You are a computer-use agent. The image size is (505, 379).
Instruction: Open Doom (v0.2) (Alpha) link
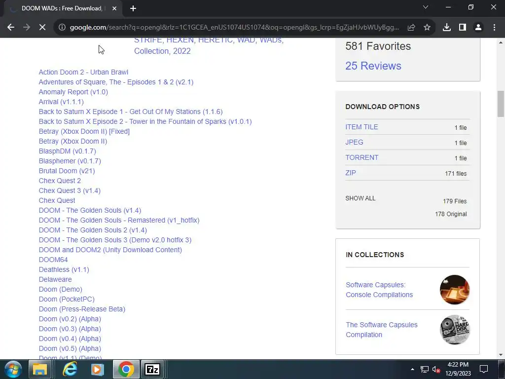point(70,319)
